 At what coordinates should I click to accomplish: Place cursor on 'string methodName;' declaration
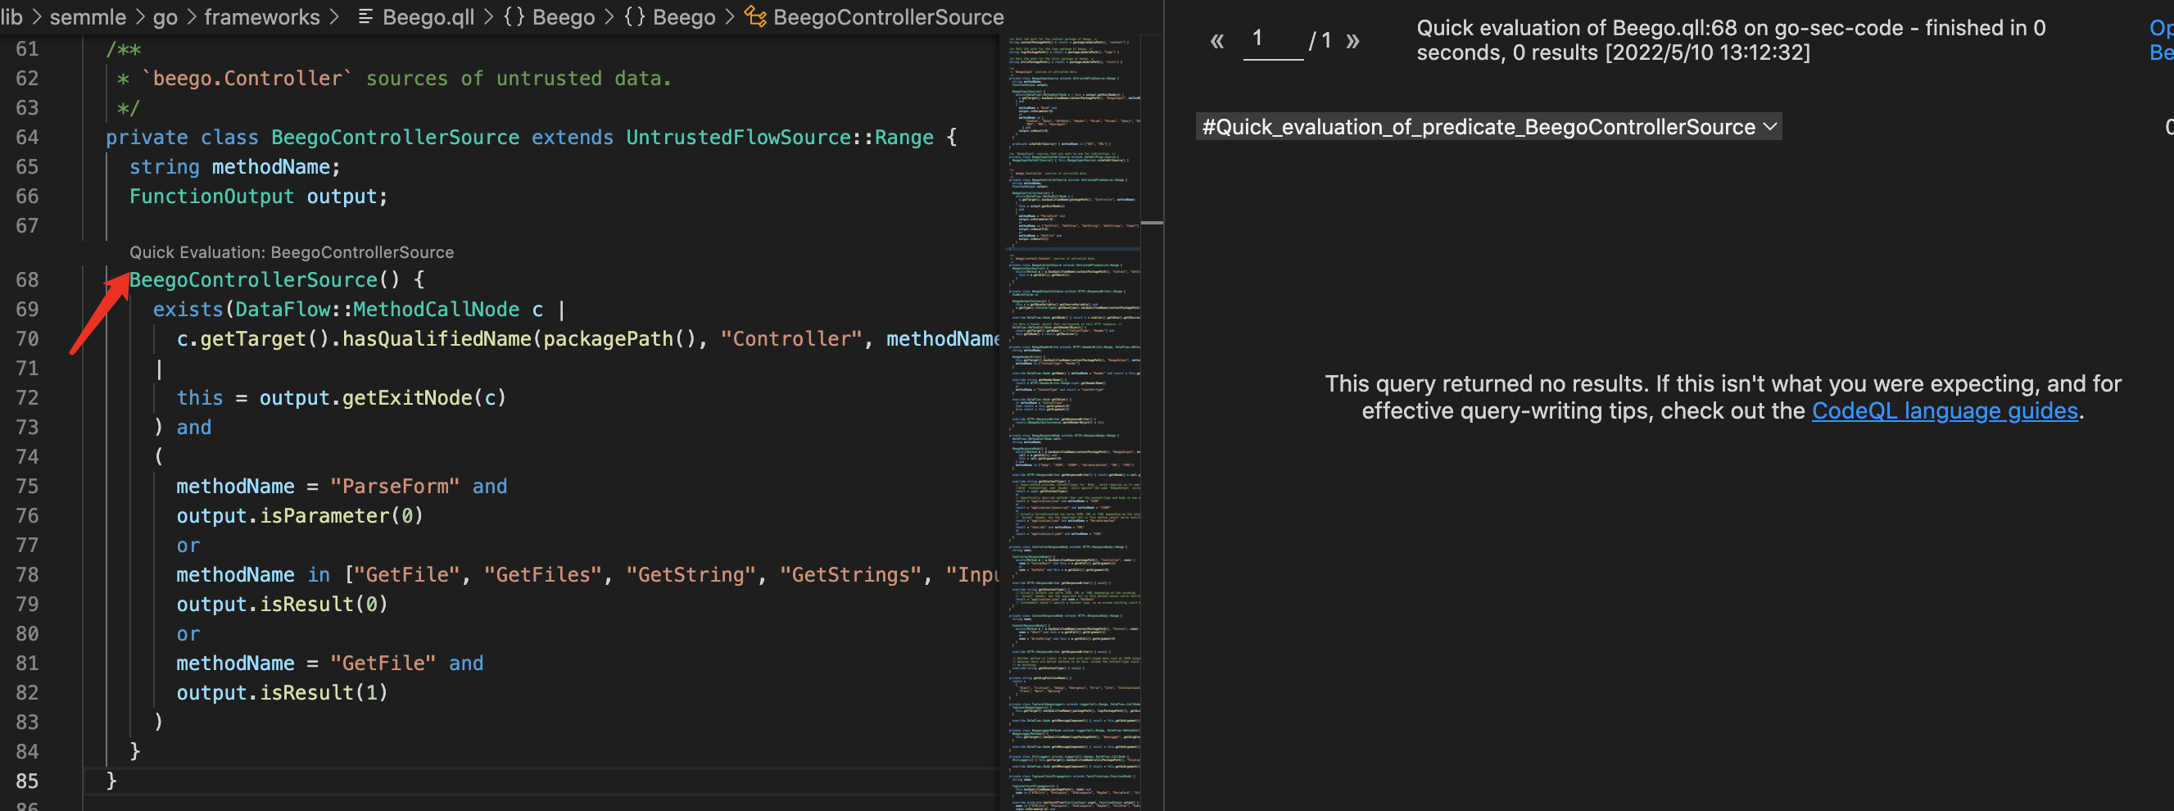click(234, 166)
